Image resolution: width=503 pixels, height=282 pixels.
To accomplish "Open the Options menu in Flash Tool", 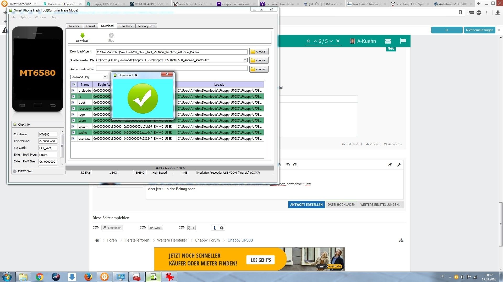I will (x=25, y=17).
